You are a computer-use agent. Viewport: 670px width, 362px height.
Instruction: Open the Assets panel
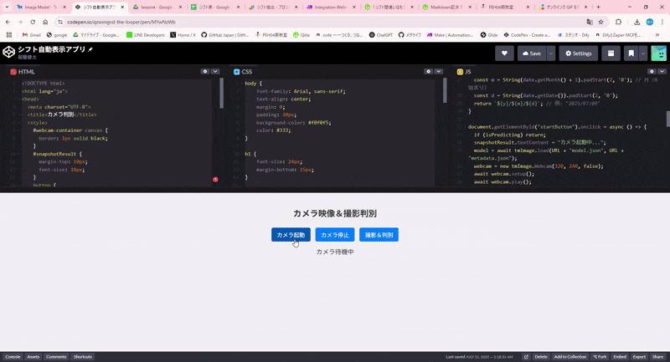point(33,357)
